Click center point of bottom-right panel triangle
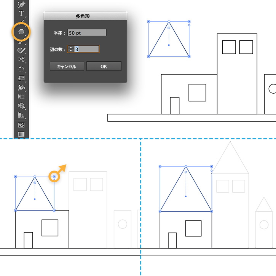This screenshot has width=276, height=276. click(186, 196)
